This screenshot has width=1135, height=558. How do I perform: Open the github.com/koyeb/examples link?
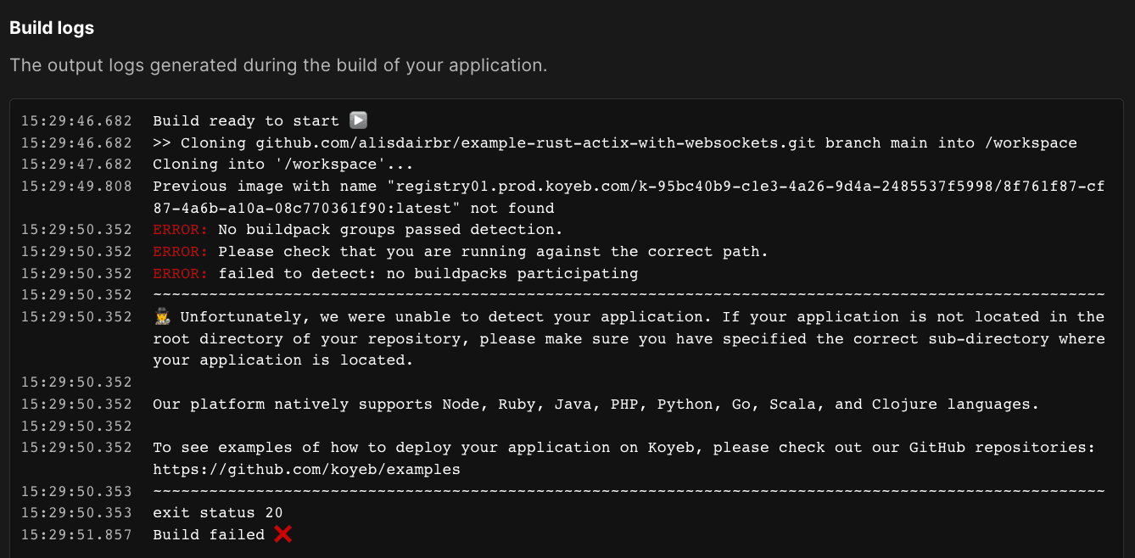click(x=306, y=469)
